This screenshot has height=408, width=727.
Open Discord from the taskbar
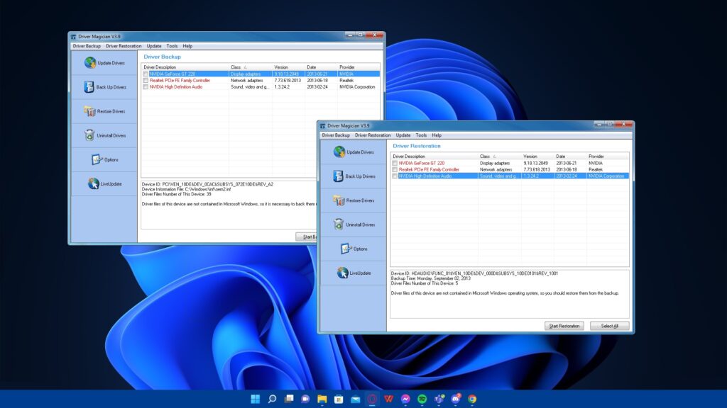pyautogui.click(x=456, y=399)
